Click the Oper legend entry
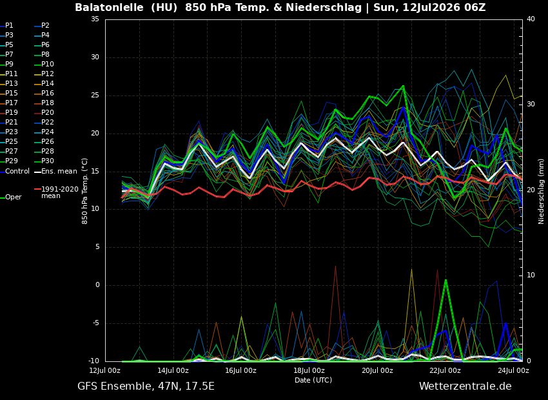The image size is (548, 400). 11,197
